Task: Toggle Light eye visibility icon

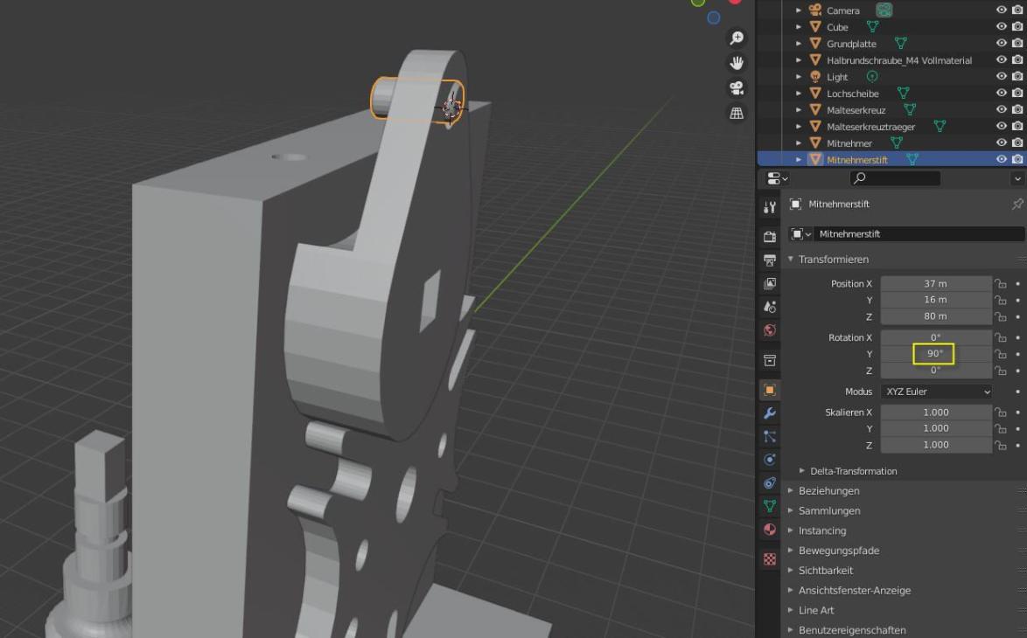Action: tap(1001, 77)
